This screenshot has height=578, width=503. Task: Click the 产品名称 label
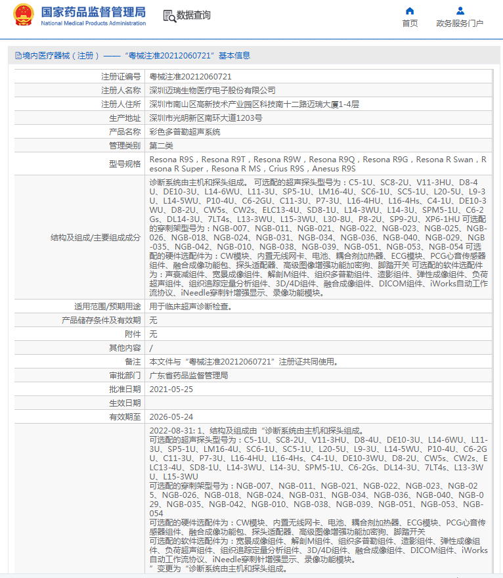coord(125,131)
